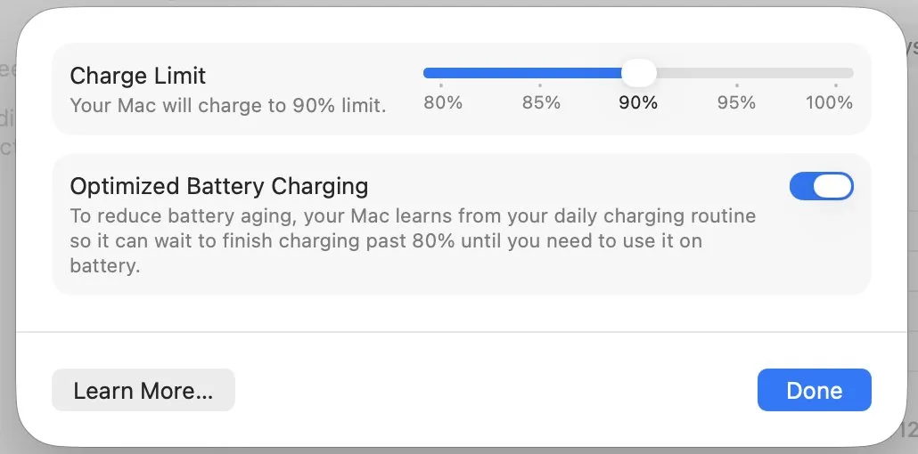Set charge limit to 80% label

click(443, 102)
